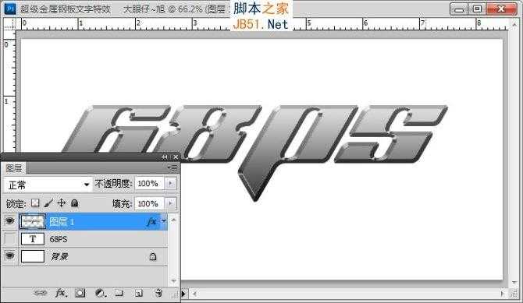Click the layer list scroll up arrow
Screen dimensions: 523x303
pos(173,220)
